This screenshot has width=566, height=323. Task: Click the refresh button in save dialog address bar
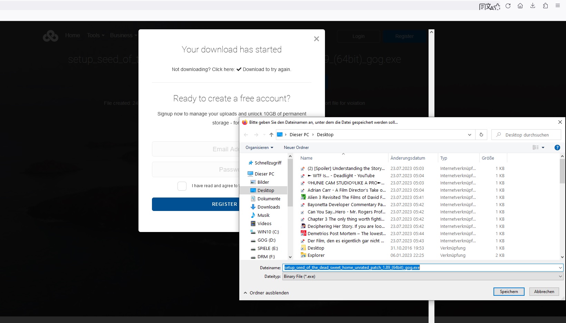[x=481, y=135]
